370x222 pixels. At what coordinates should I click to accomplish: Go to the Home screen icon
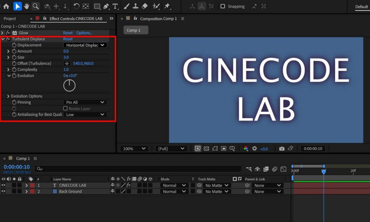coord(6,7)
